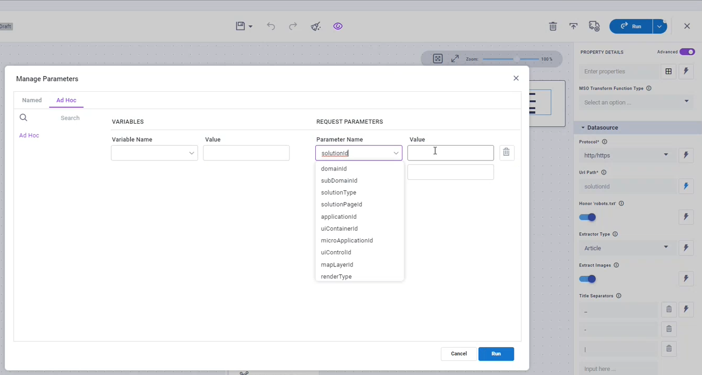Viewport: 702px width, 375px height.
Task: Turn off Extract Images toggle
Action: click(588, 279)
